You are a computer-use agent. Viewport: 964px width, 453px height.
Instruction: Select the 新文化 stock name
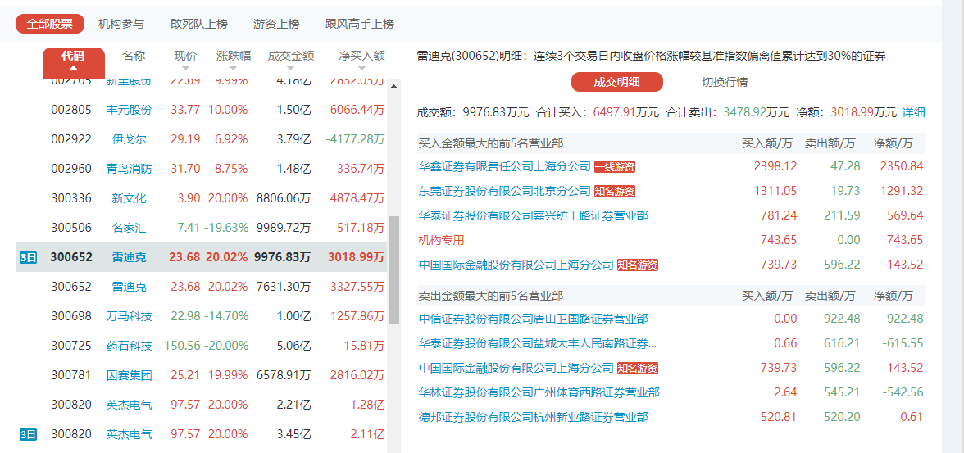click(x=130, y=198)
